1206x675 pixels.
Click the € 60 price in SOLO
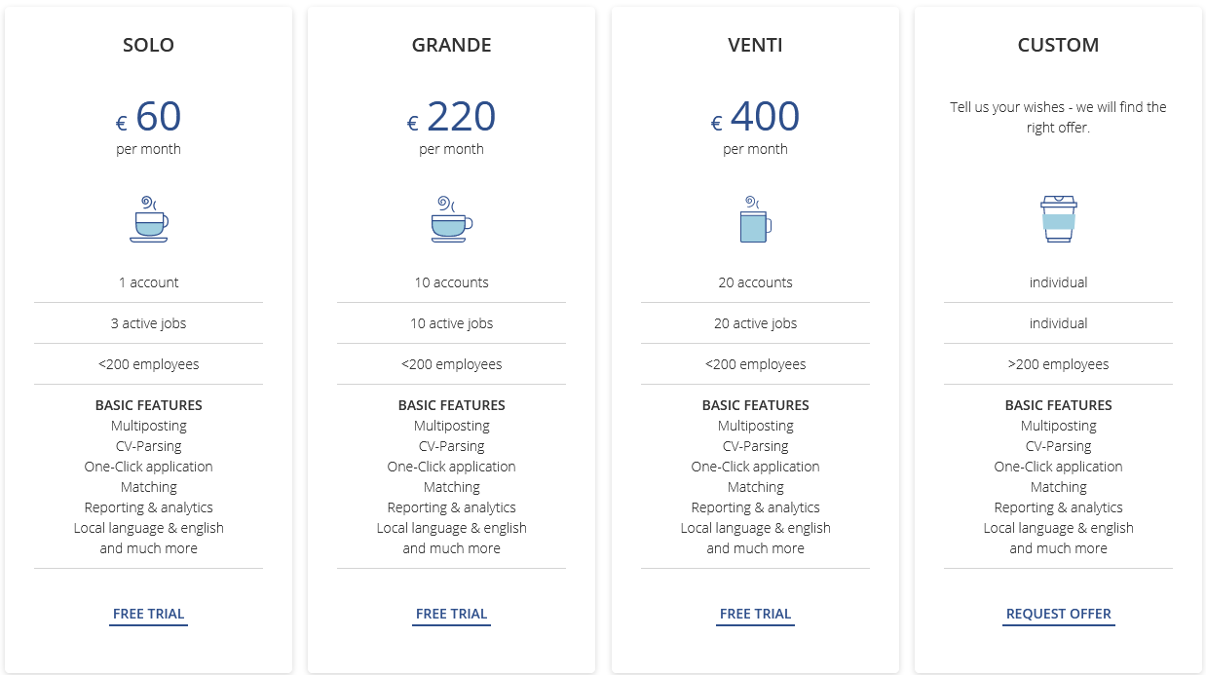point(148,116)
